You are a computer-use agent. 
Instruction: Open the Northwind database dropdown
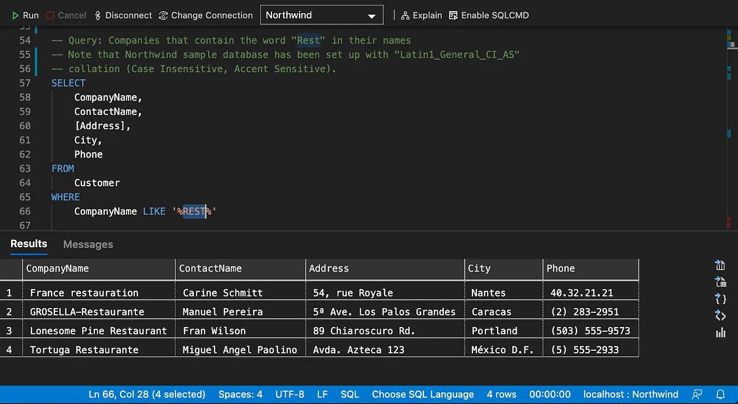322,15
